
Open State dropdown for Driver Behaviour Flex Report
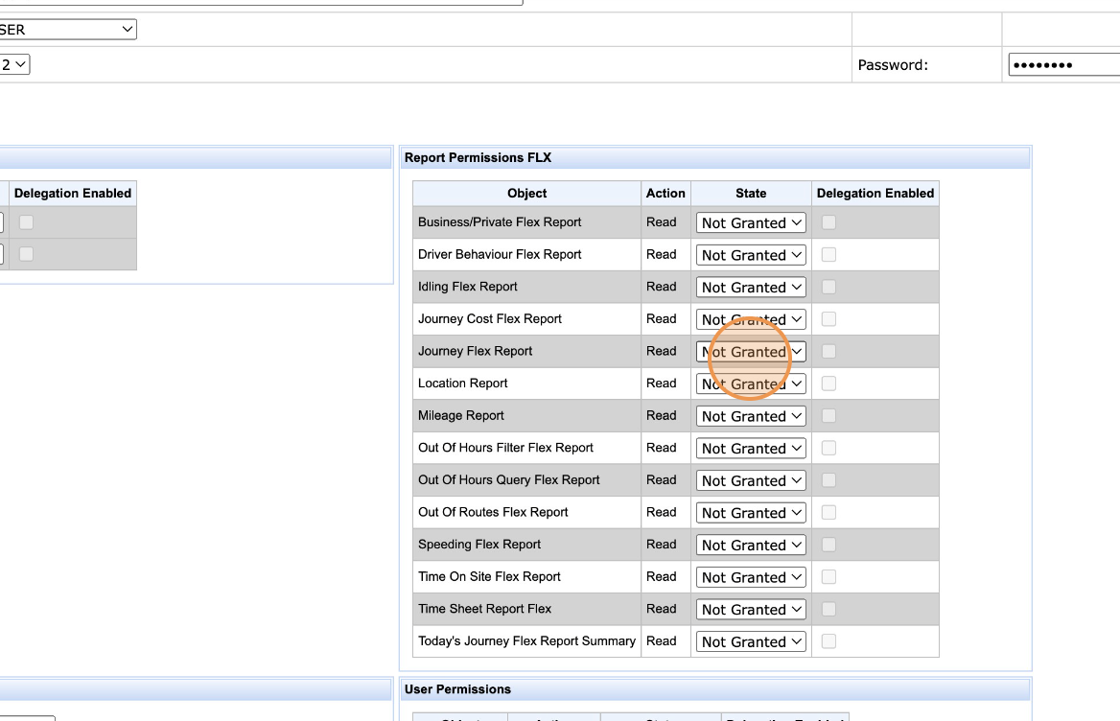coord(751,255)
